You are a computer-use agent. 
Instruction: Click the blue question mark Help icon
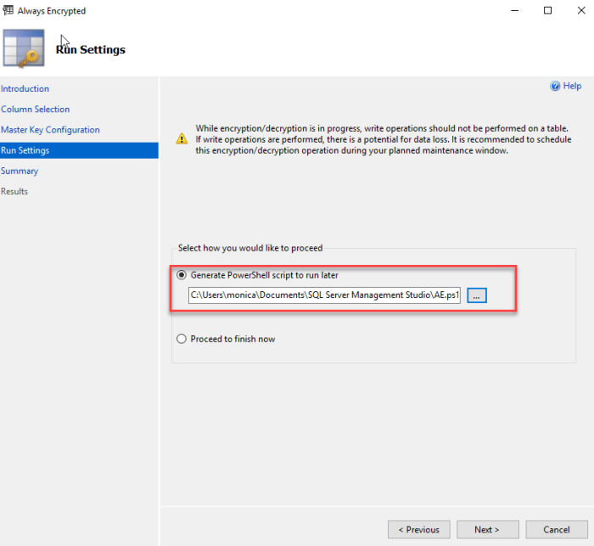pyautogui.click(x=555, y=87)
